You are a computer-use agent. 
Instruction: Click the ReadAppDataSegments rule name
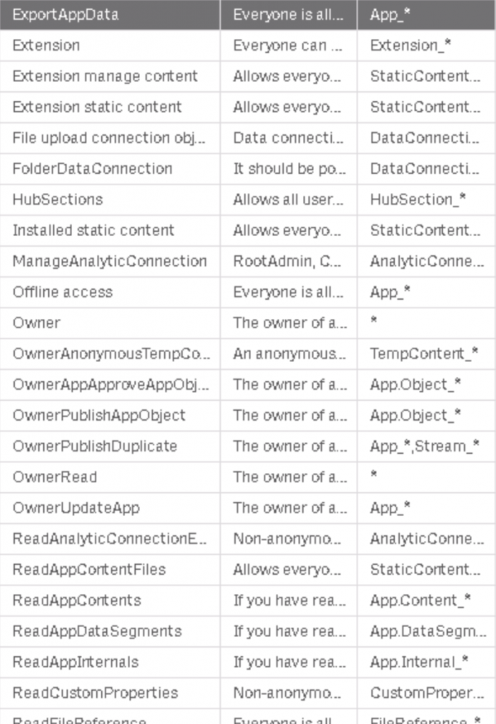click(x=97, y=631)
